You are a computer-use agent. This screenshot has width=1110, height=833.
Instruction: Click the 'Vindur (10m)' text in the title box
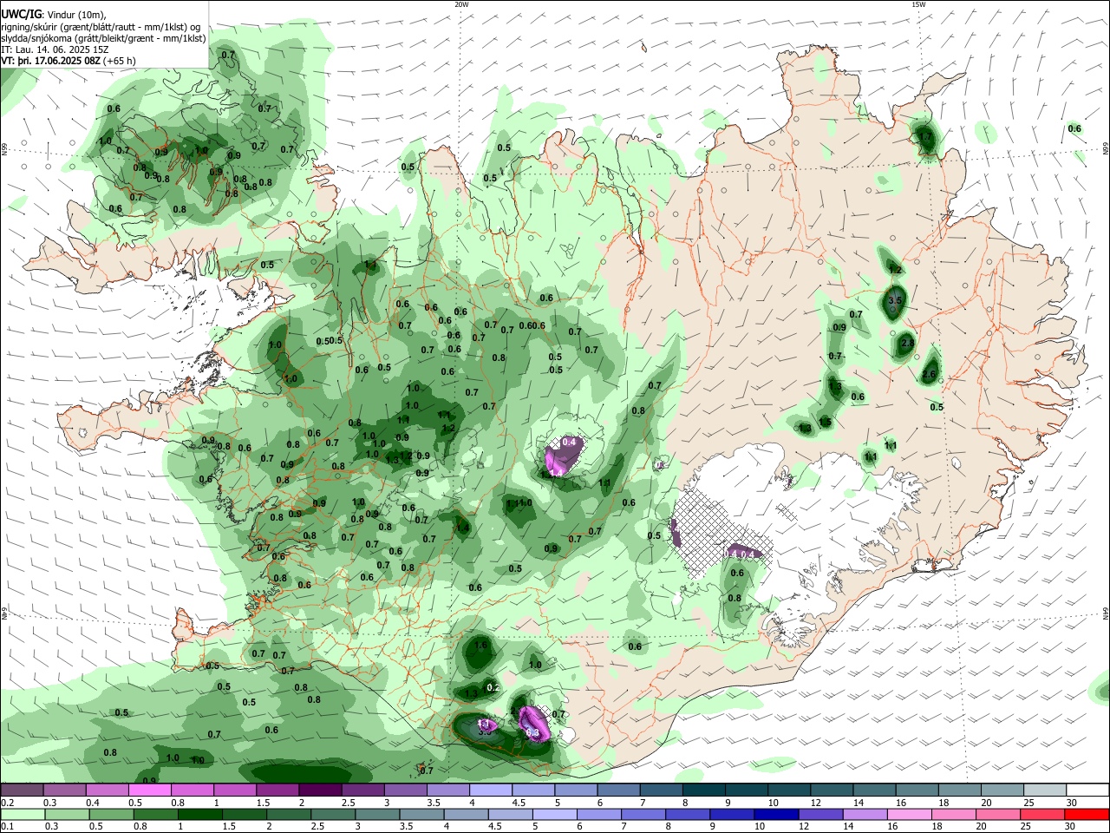76,15
